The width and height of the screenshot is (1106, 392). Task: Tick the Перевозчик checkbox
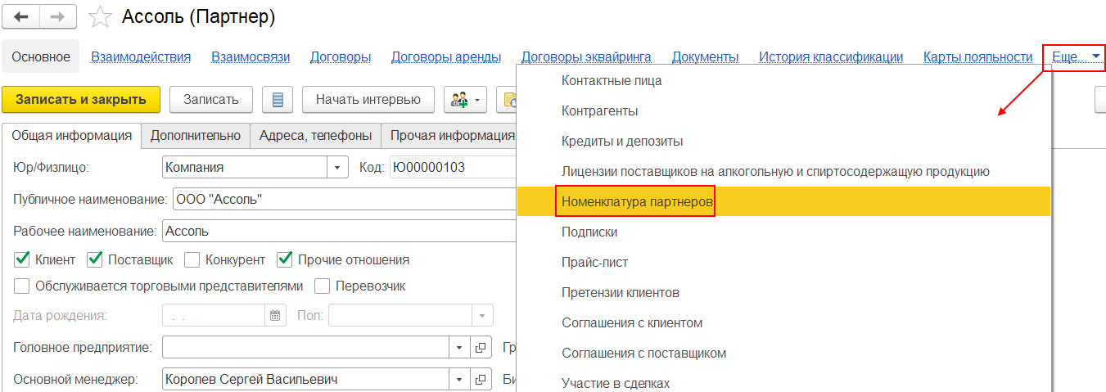[x=322, y=286]
